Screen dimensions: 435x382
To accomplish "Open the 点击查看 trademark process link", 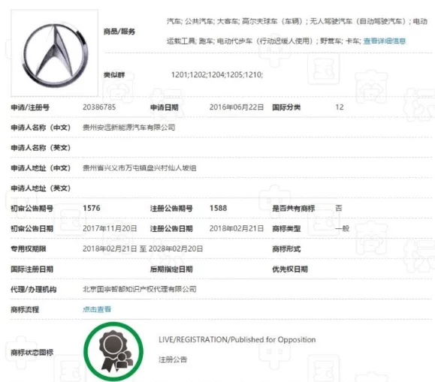I will pos(97,309).
